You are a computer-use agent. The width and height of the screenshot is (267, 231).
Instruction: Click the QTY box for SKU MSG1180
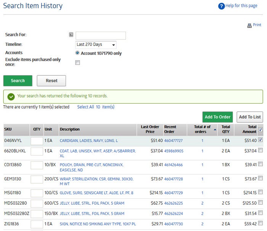click(x=37, y=193)
